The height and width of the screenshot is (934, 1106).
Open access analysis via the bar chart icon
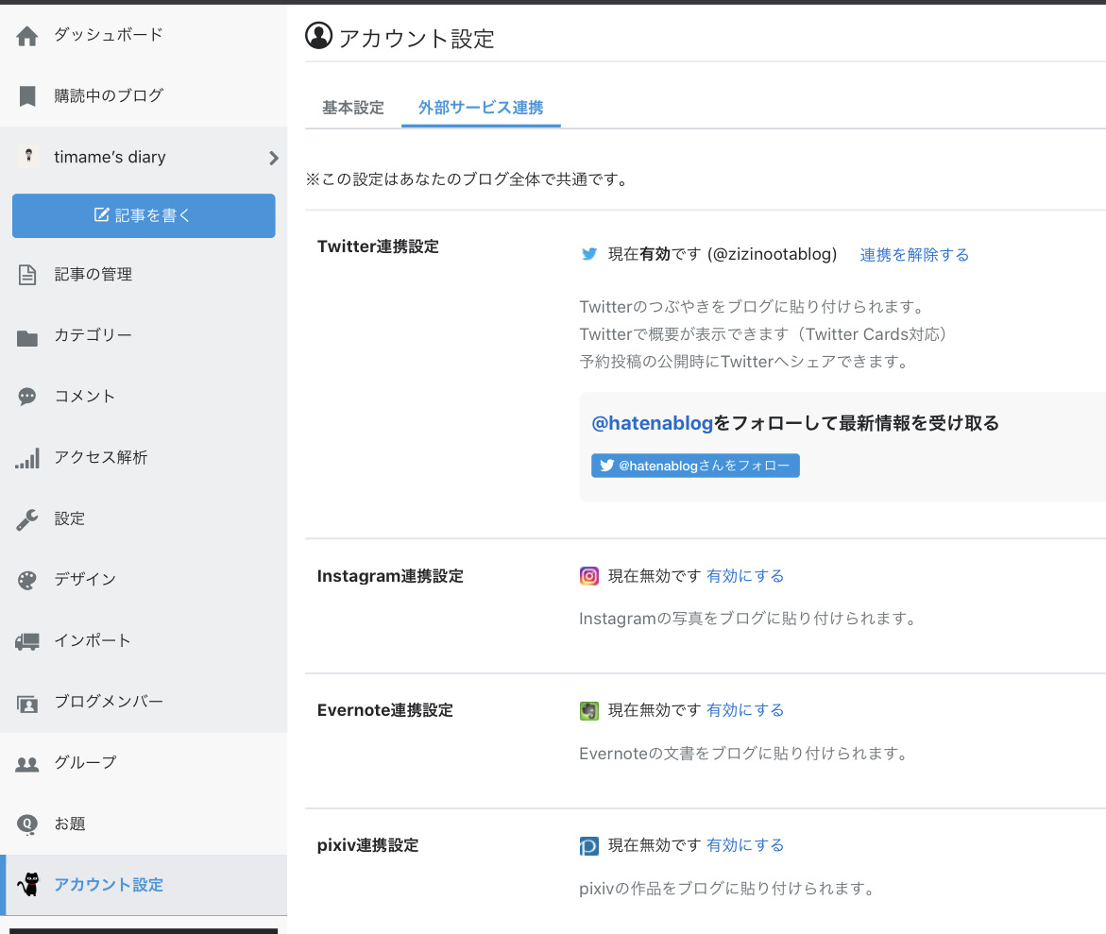27,457
